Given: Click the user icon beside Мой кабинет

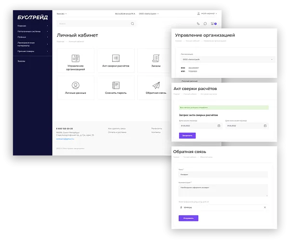Looking at the screenshot, I should pos(198,13).
